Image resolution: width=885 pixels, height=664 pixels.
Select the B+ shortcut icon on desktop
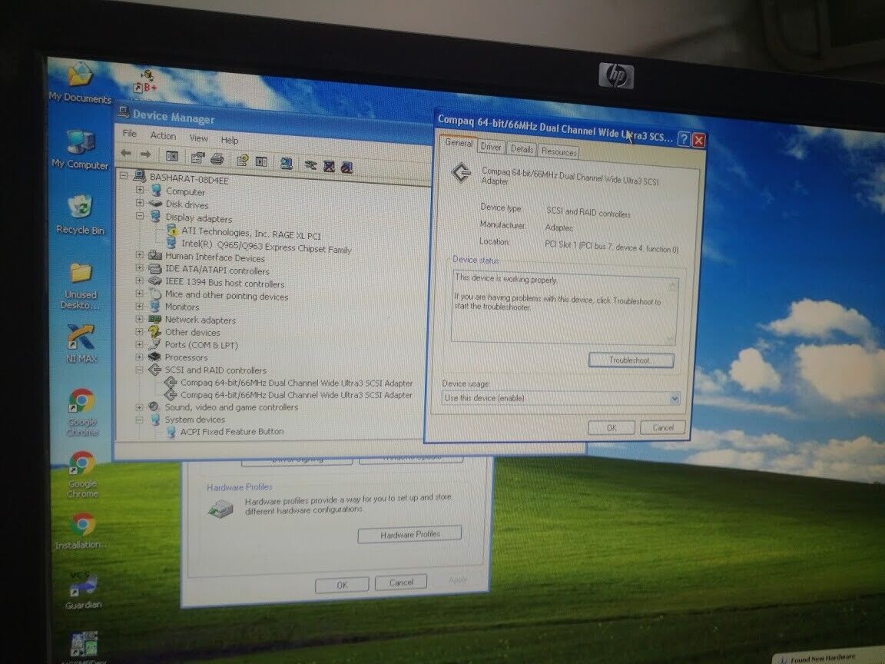146,82
